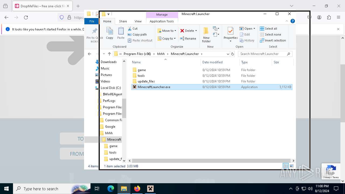Expand the Delete dropdown arrow
The width and height of the screenshot is (345, 194).
click(x=196, y=31)
